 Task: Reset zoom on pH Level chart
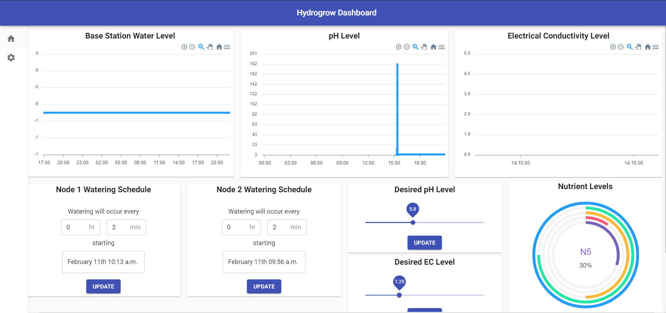(x=433, y=47)
